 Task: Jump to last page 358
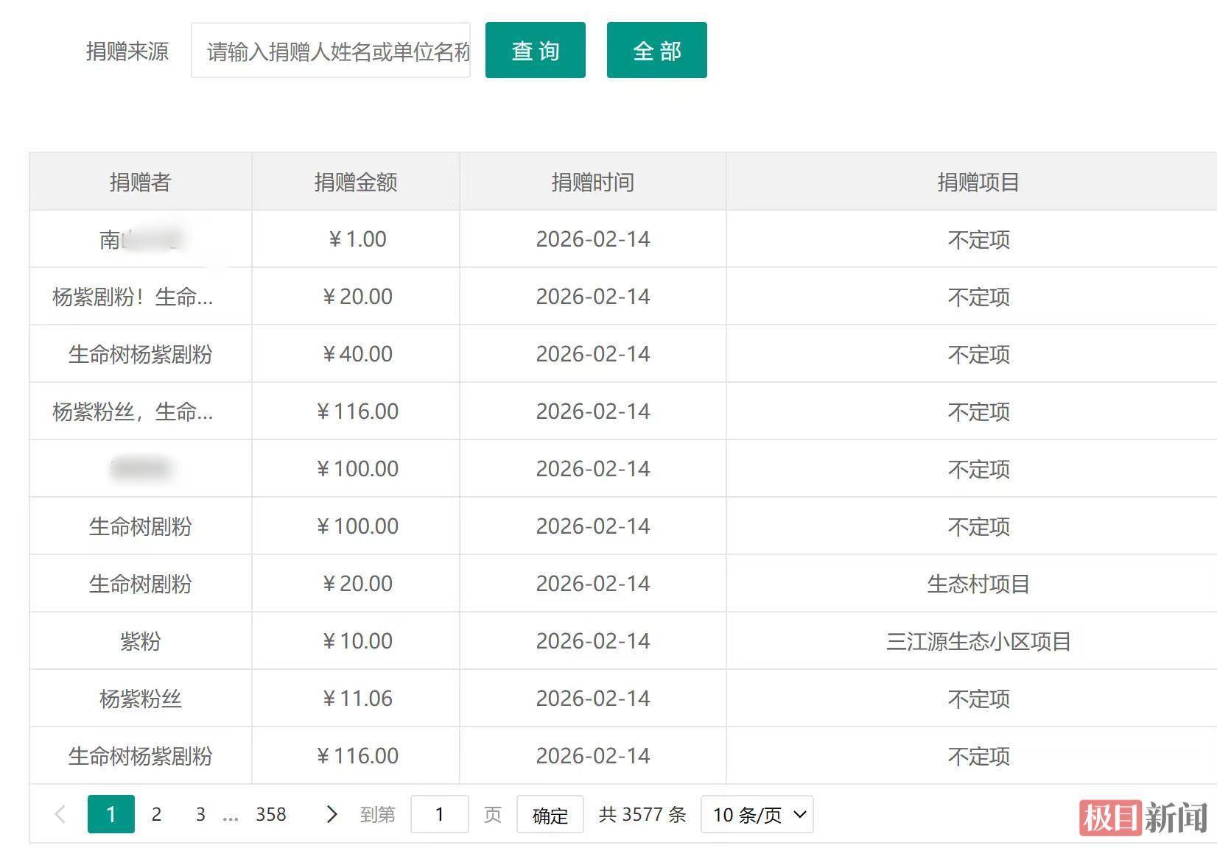[x=270, y=814]
